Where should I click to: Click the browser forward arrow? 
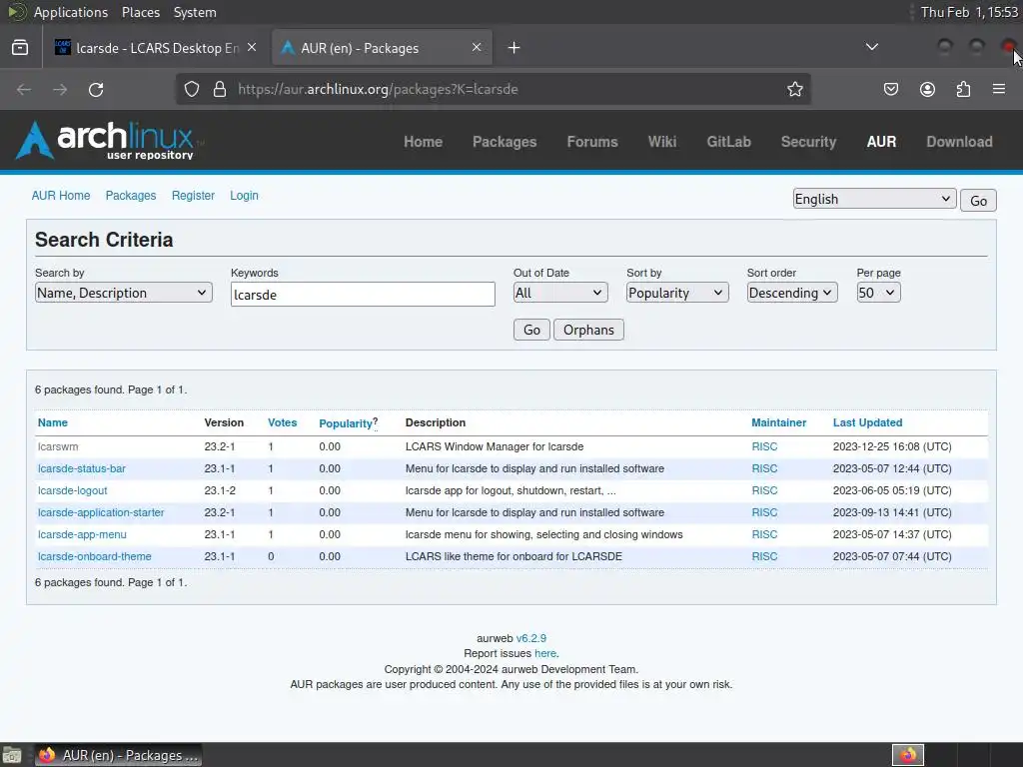point(60,89)
